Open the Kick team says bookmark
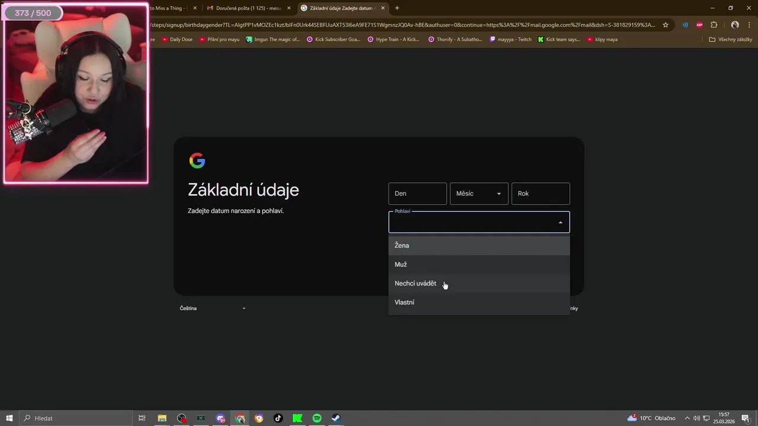Screen dimensions: 758x426 coord(559,40)
